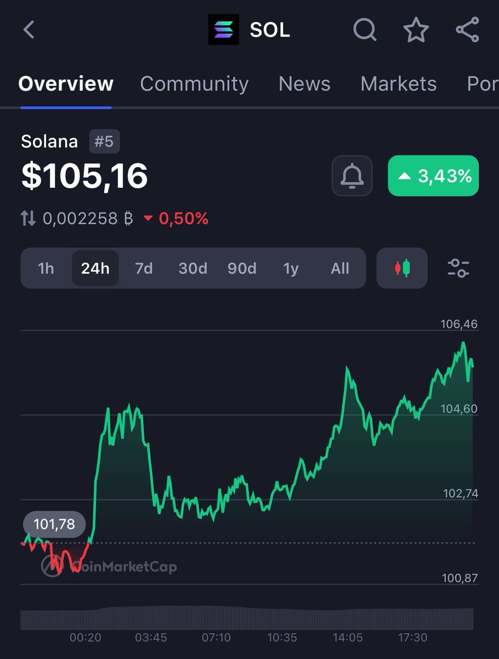Tap the 10:35 time label
Screen dimensions: 499x659
point(282,638)
